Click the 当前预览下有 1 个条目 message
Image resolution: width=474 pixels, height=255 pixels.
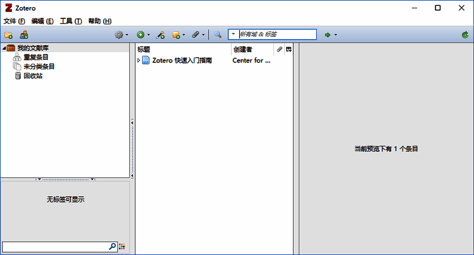pos(386,149)
